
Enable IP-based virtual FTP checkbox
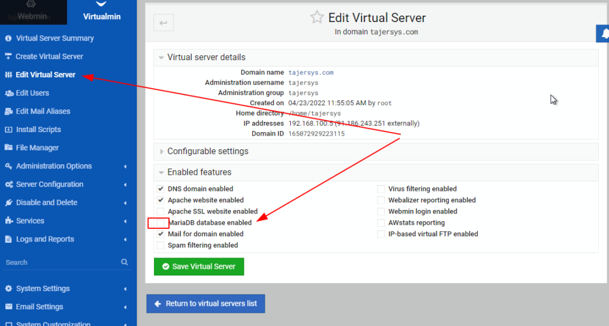pyautogui.click(x=381, y=234)
